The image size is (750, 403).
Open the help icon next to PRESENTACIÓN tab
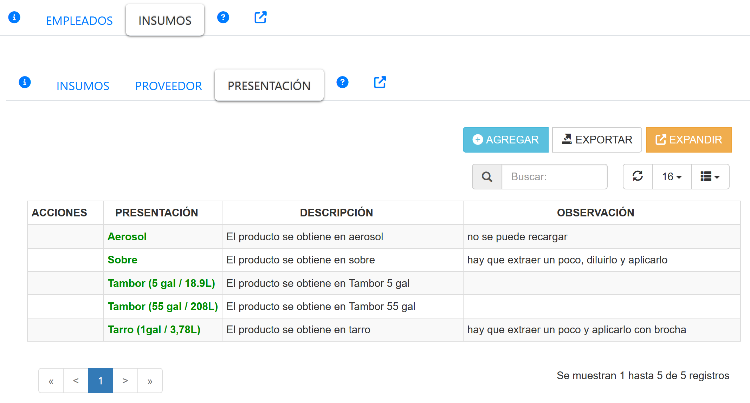coord(342,82)
